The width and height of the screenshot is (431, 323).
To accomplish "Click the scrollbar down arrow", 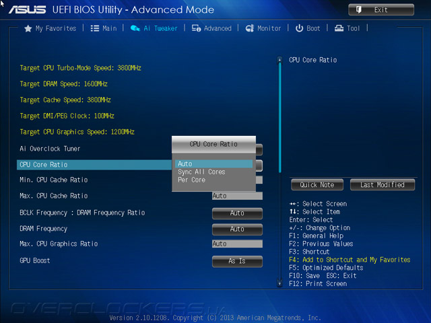I will 279,283.
